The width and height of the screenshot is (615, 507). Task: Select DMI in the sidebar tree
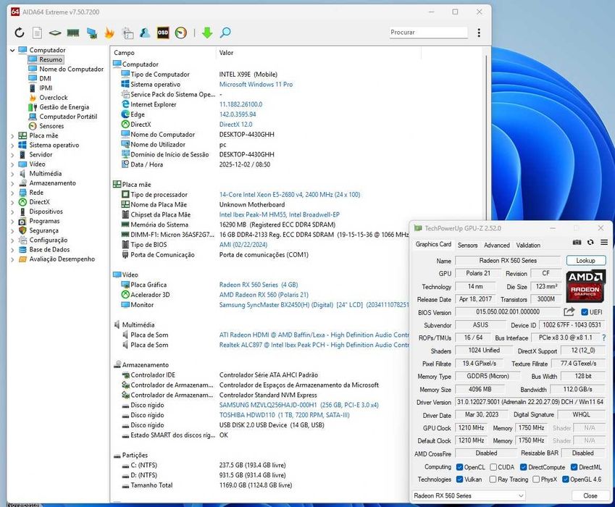(x=45, y=78)
